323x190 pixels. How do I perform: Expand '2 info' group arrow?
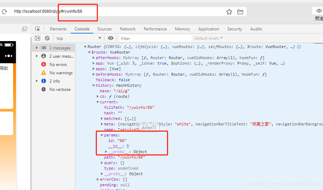(37, 81)
